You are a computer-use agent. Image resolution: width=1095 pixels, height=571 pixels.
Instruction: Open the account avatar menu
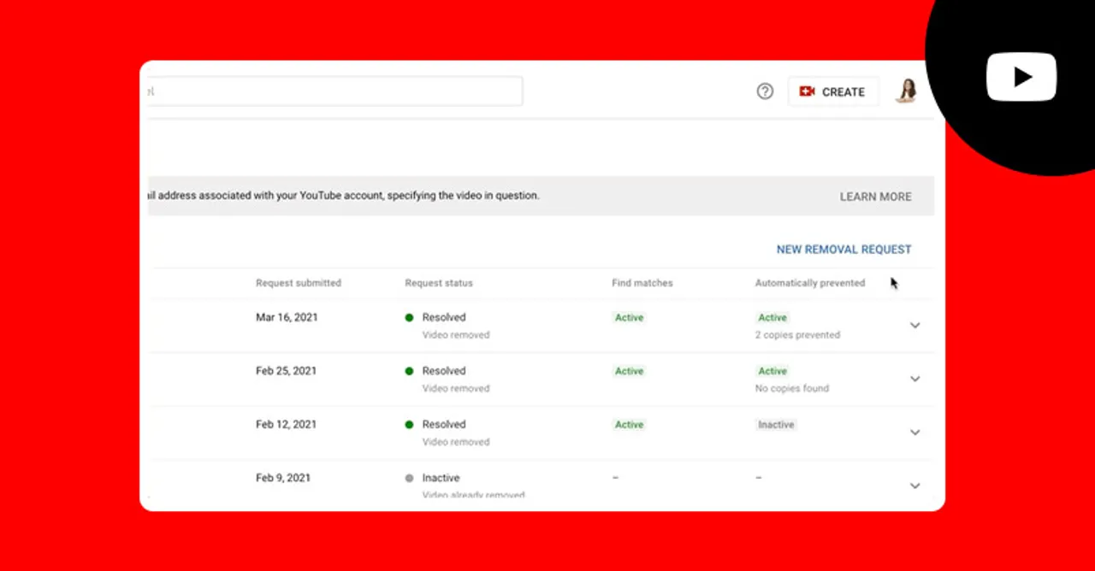click(906, 91)
